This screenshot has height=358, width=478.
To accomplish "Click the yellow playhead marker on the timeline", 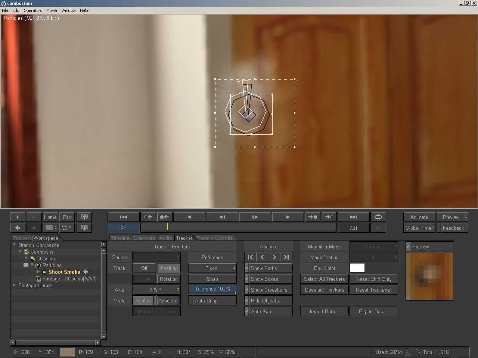I will 167,227.
